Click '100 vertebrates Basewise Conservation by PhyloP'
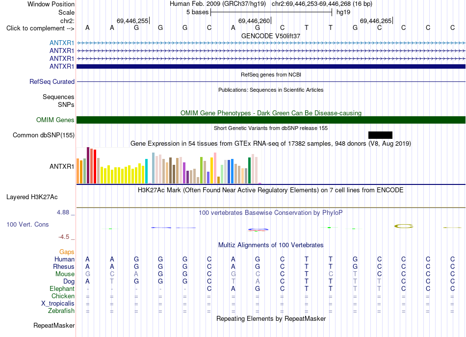Viewport: 466px width, 337px height. tap(271, 213)
